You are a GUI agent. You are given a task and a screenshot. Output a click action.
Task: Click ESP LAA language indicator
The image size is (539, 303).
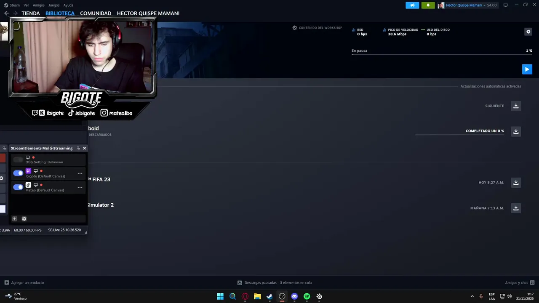(x=492, y=296)
